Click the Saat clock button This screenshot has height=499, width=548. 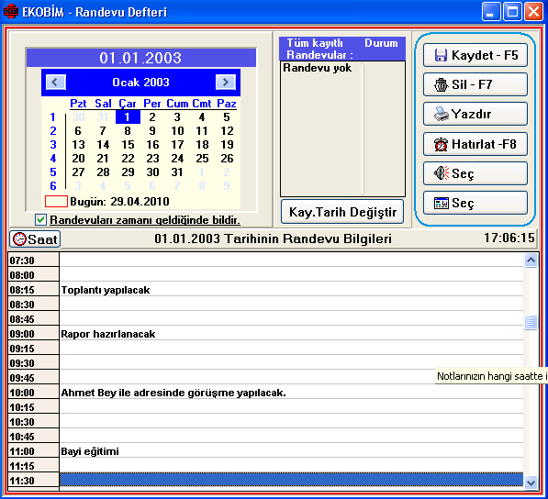coord(35,239)
